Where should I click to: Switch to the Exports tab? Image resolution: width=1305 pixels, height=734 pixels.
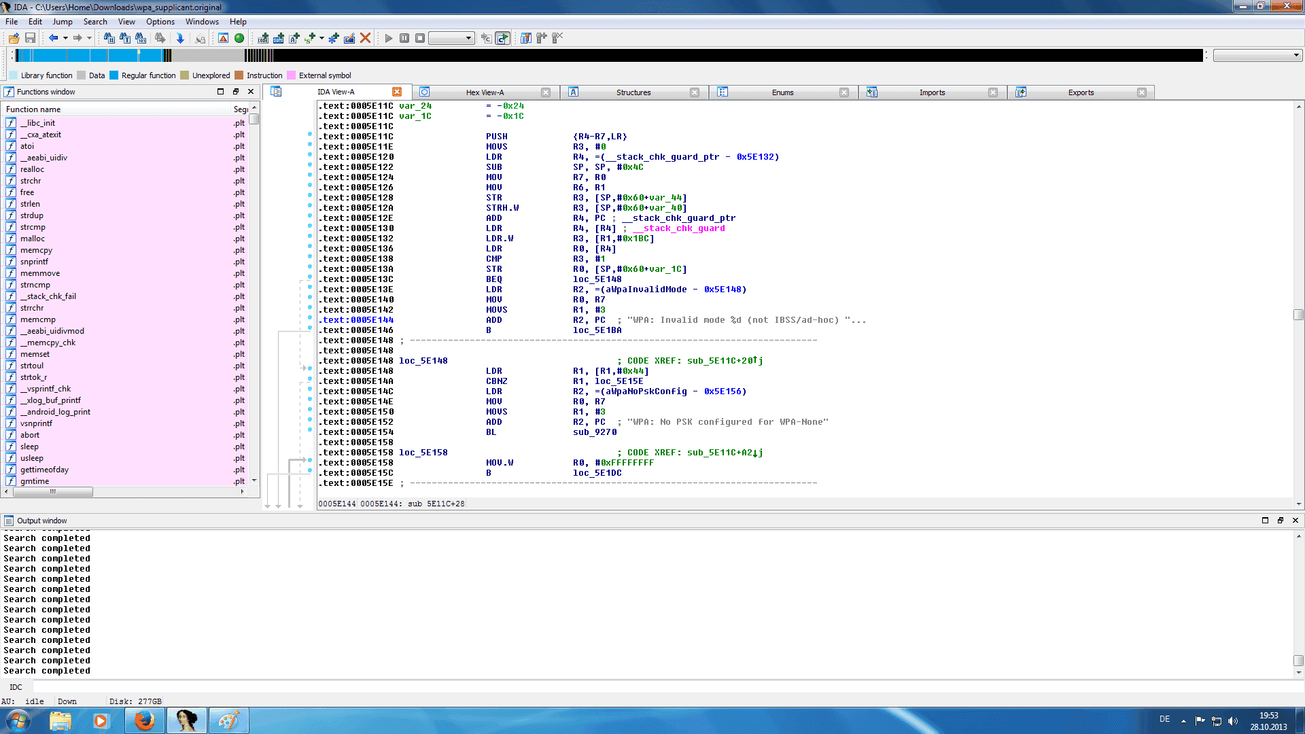tap(1081, 92)
